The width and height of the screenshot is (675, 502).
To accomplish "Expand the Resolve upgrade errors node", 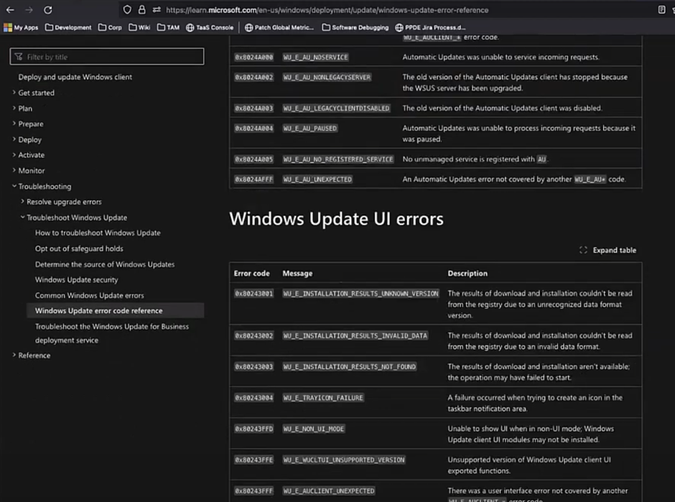I will click(x=64, y=202).
